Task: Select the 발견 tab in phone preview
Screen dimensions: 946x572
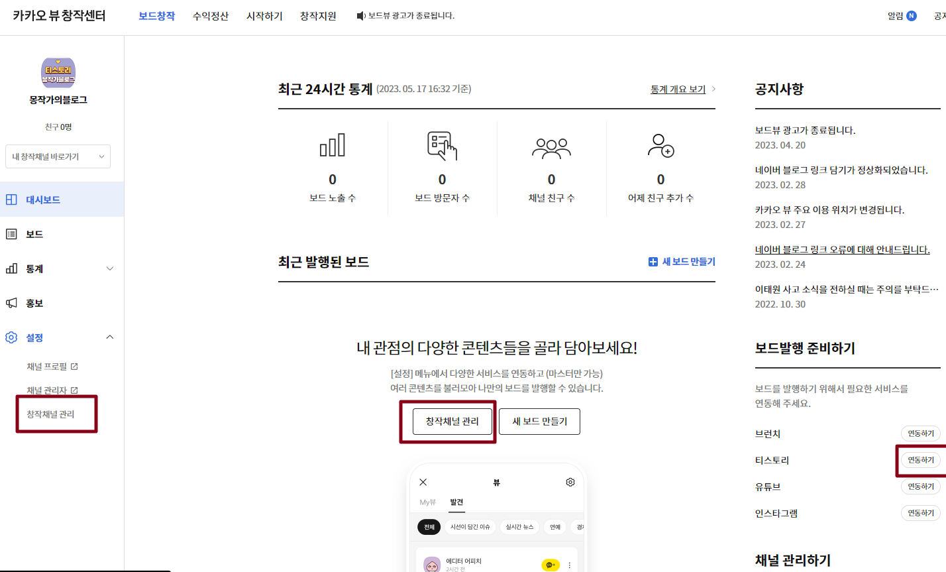Action: [456, 502]
